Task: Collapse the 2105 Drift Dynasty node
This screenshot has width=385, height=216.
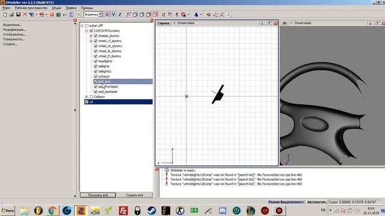Action: tap(87, 31)
